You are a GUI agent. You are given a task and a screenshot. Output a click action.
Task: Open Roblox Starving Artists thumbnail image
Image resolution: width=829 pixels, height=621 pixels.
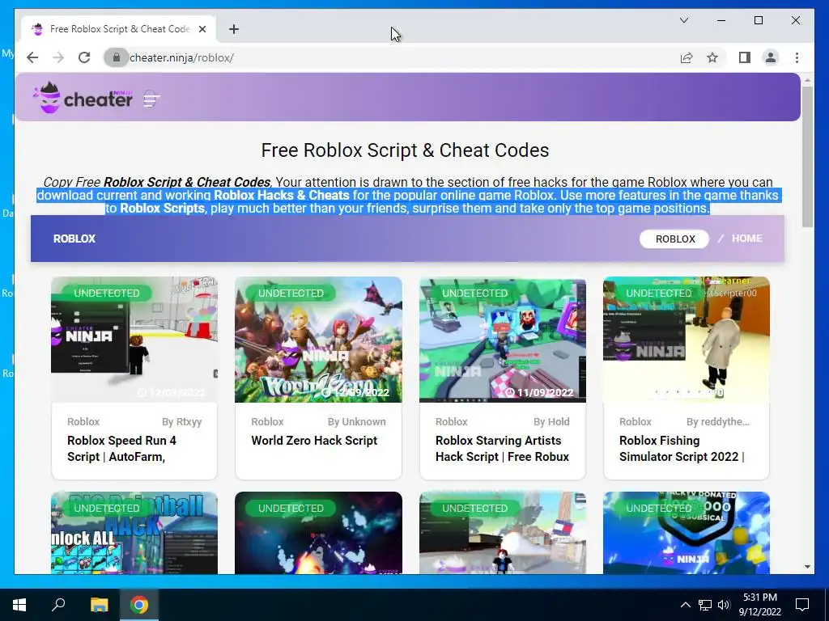(502, 340)
